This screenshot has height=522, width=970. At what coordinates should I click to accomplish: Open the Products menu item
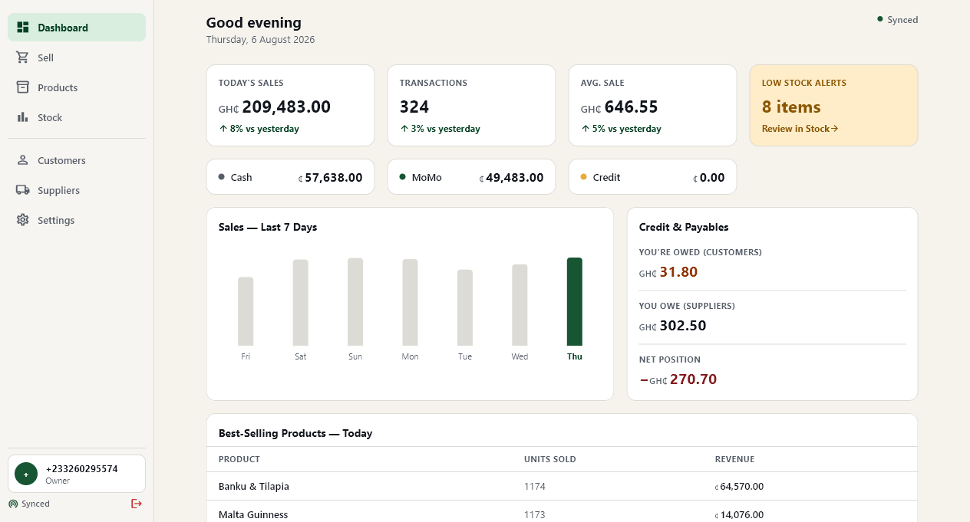tap(77, 87)
